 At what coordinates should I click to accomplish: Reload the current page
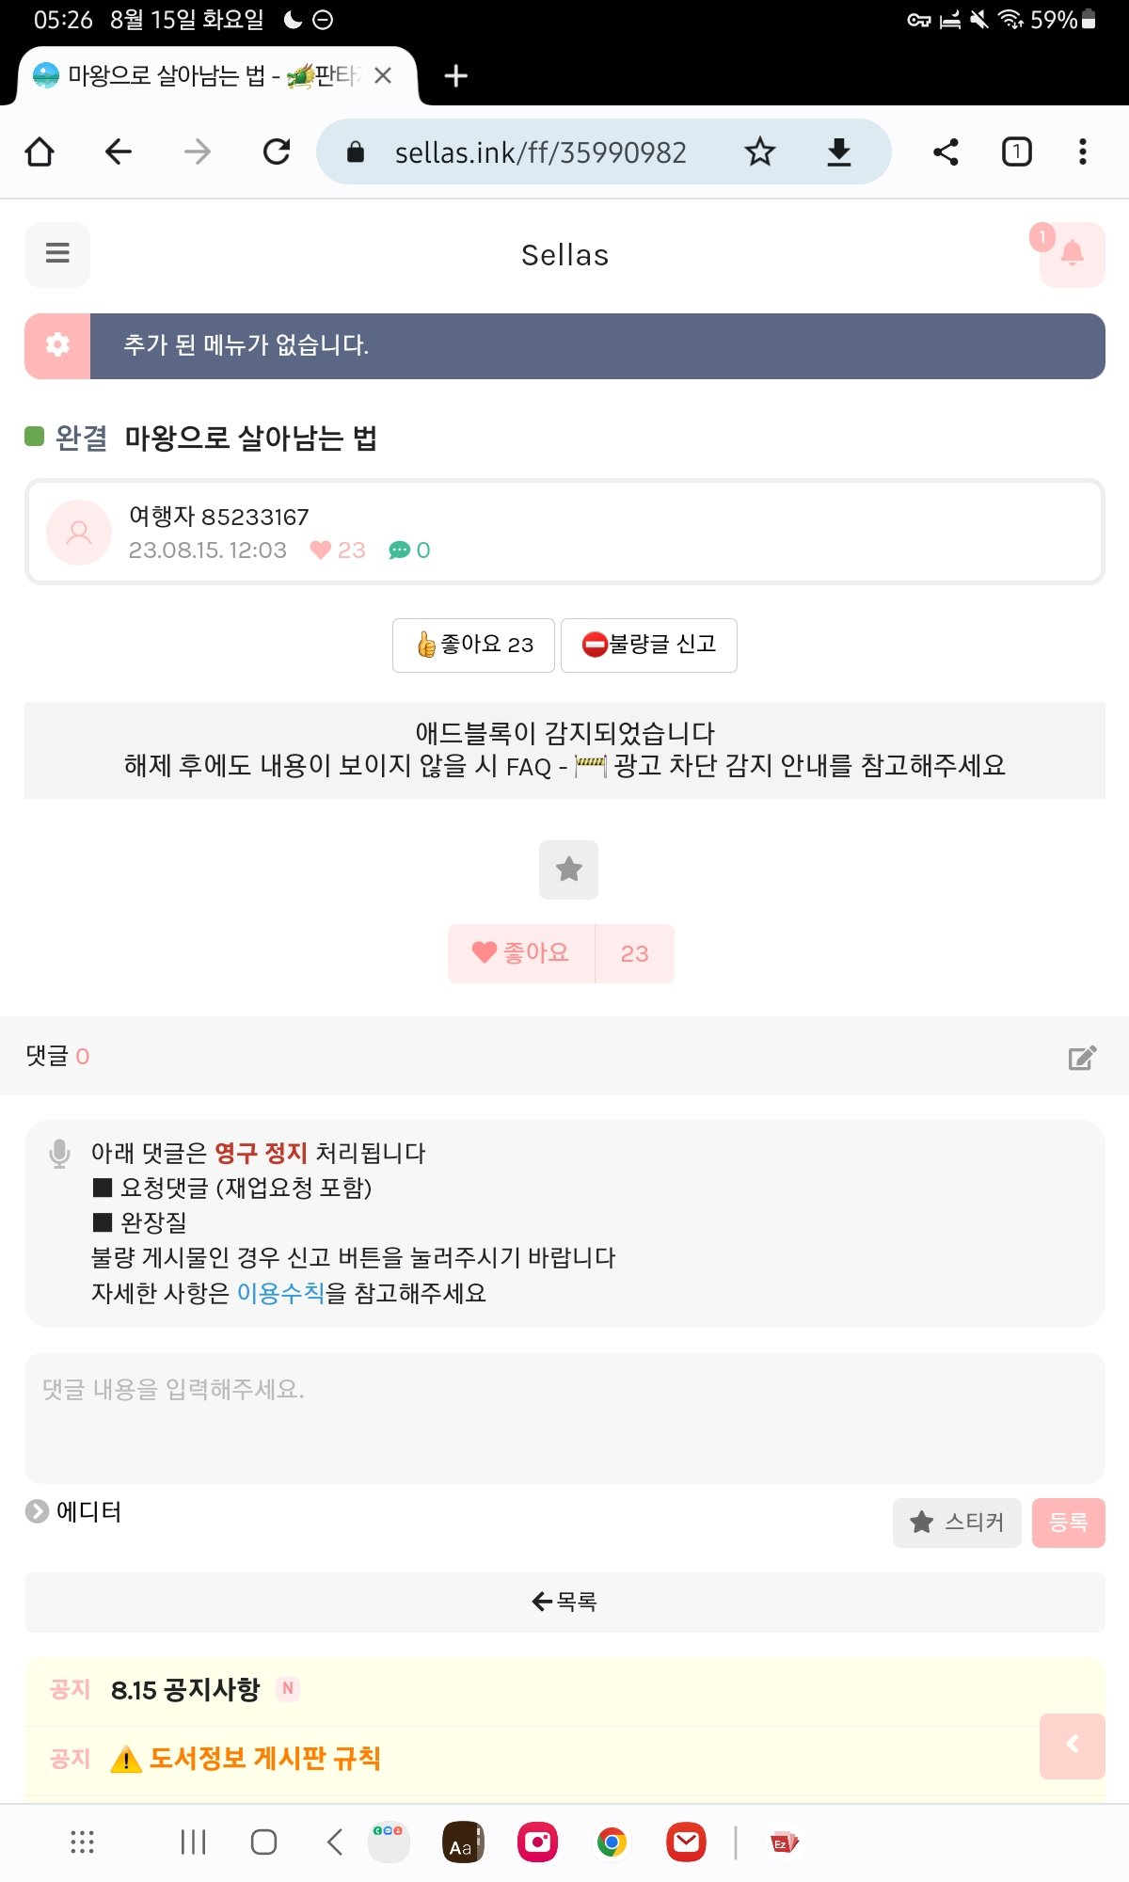tap(277, 152)
